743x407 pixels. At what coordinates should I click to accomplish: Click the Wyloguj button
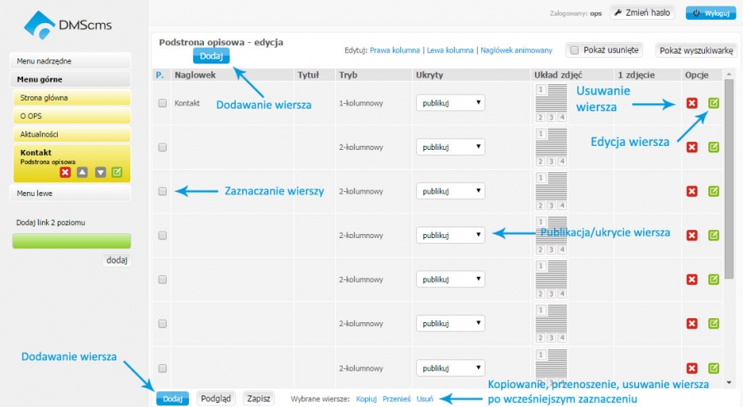point(711,13)
